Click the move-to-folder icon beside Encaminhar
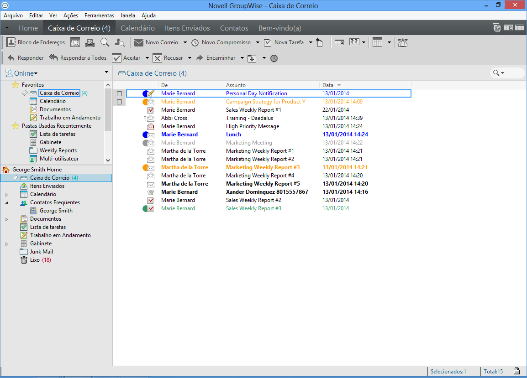Viewport: 527px width, 378px height. point(252,58)
